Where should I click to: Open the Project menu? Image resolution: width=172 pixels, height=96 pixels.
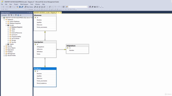pos(16,4)
